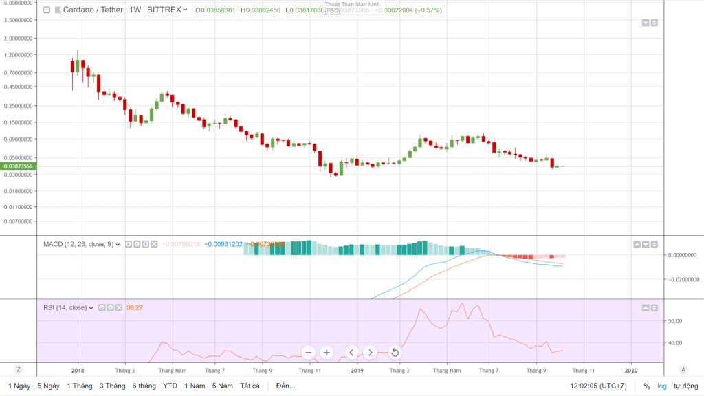Open RSI indicator settings gear
Image resolution: width=704 pixels, height=396 pixels.
click(x=110, y=307)
